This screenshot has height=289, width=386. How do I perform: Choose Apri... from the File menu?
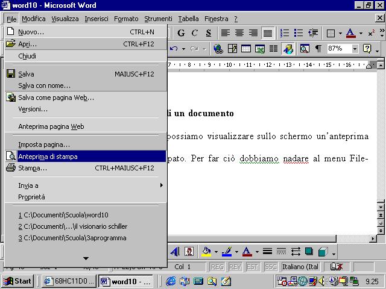(86, 44)
